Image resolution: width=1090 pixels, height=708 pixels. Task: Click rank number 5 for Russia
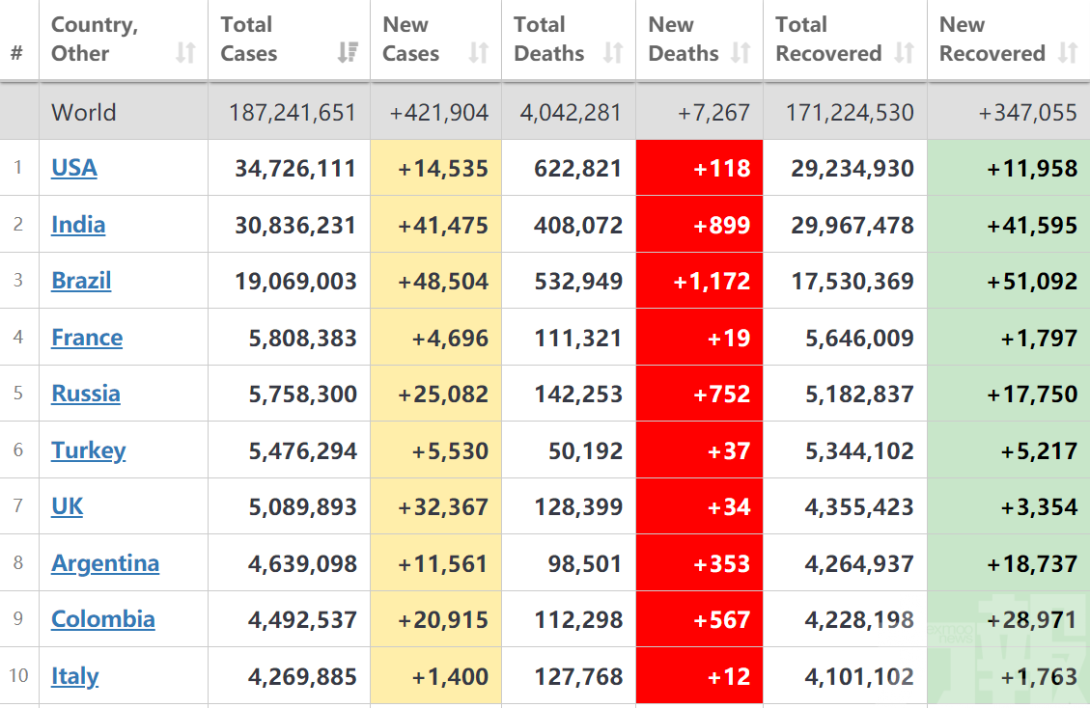point(18,394)
